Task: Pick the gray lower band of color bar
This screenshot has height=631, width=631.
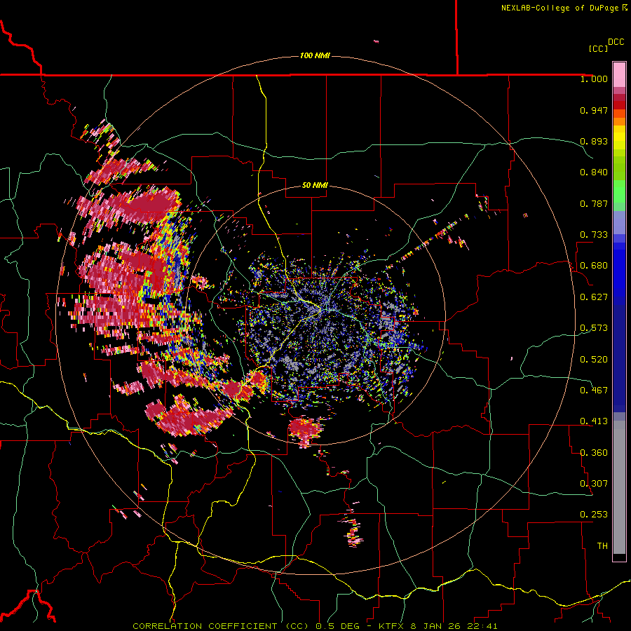Action: click(x=619, y=487)
